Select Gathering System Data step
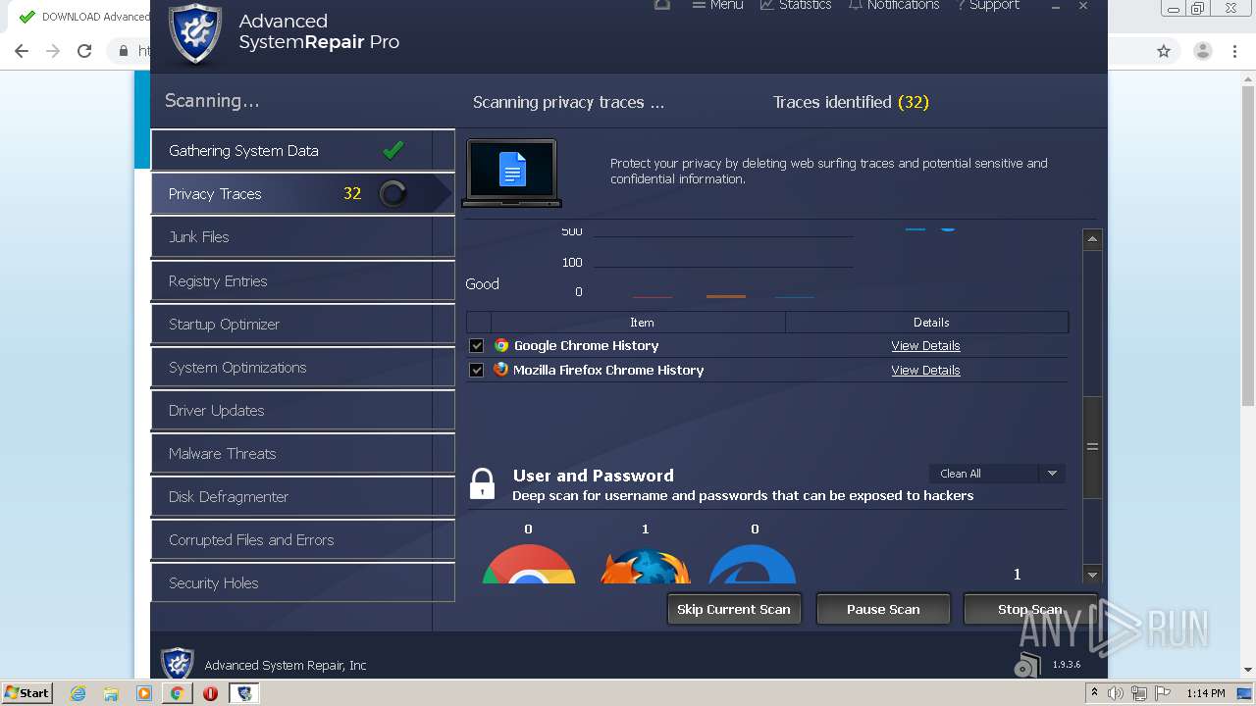Screen dimensions: 1256x706 [302, 151]
